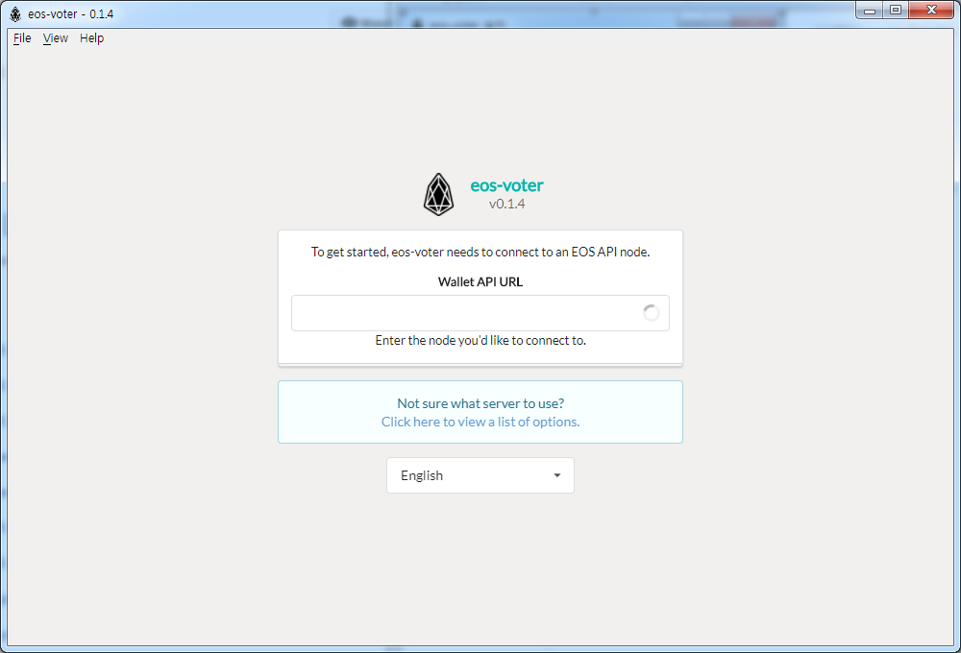The height and width of the screenshot is (653, 961).
Task: Click the link to view server options
Action: pyautogui.click(x=480, y=423)
